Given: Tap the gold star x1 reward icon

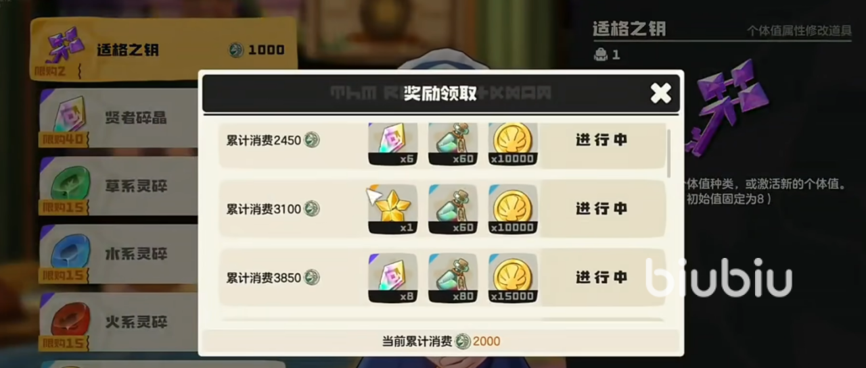Looking at the screenshot, I should tap(393, 209).
